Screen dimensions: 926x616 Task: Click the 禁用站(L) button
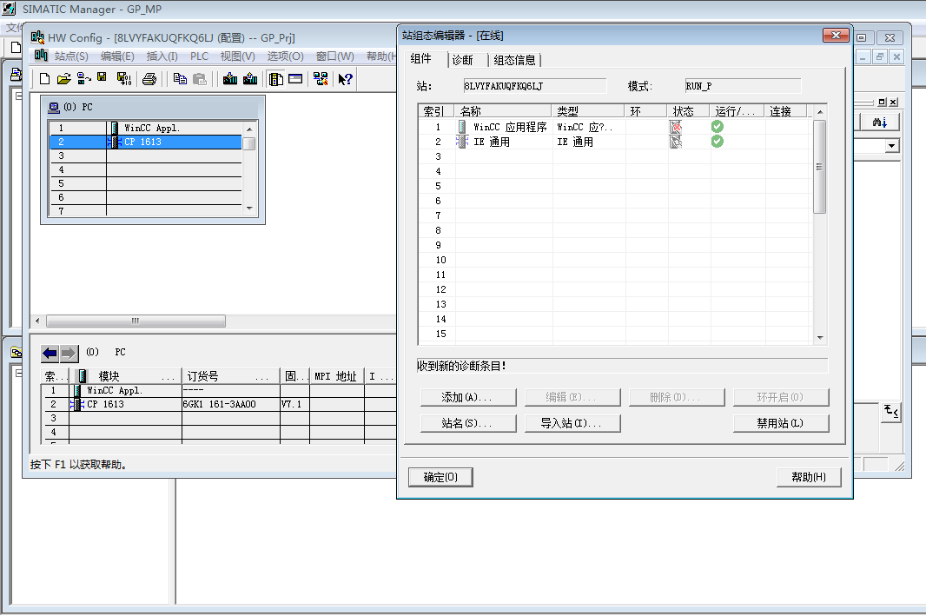(781, 423)
